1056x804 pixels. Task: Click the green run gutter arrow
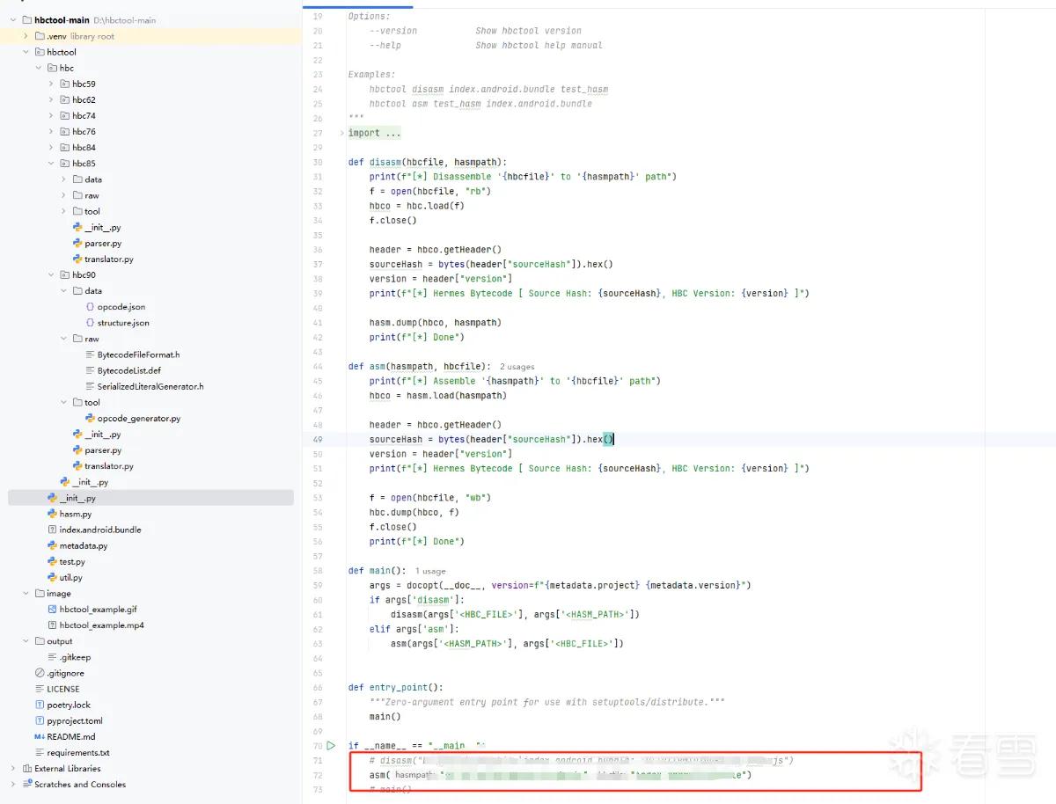[332, 745]
